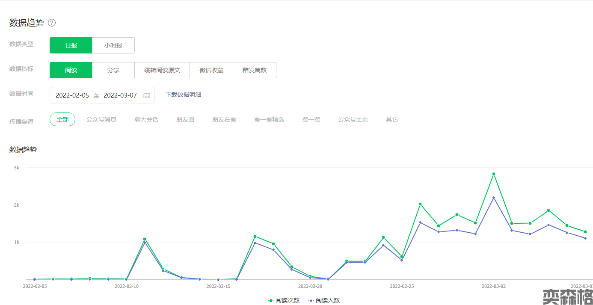
Task: Select the 阅读 metric tab
Action: pyautogui.click(x=71, y=70)
